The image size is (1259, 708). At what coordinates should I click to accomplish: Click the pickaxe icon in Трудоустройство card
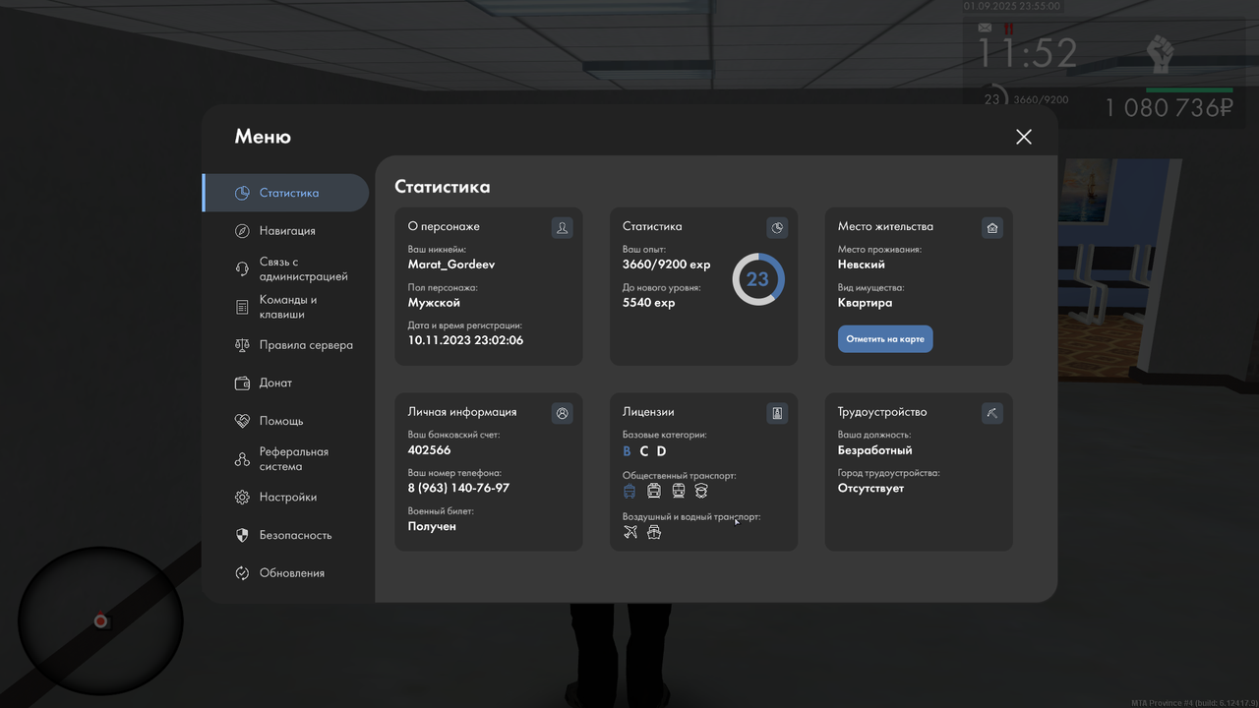point(992,413)
